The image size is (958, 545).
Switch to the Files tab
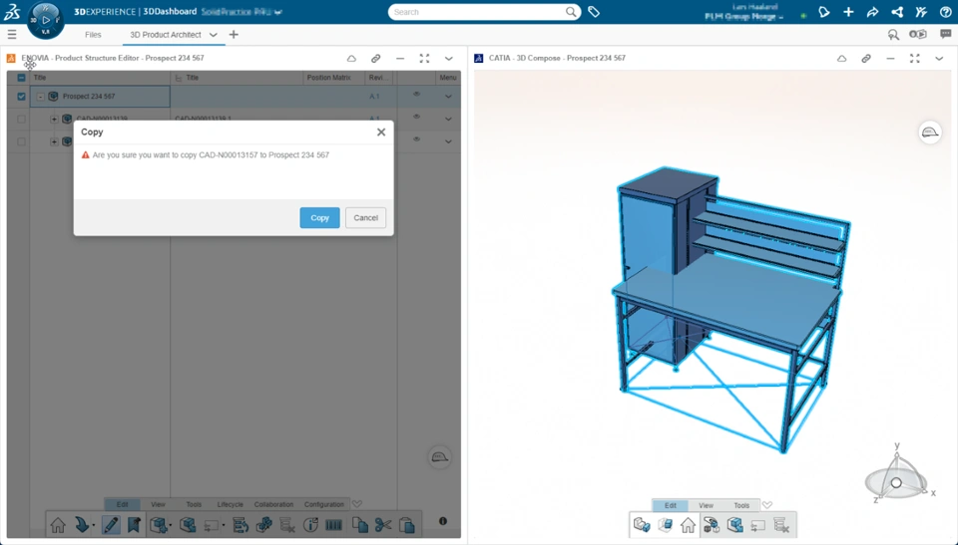point(93,35)
